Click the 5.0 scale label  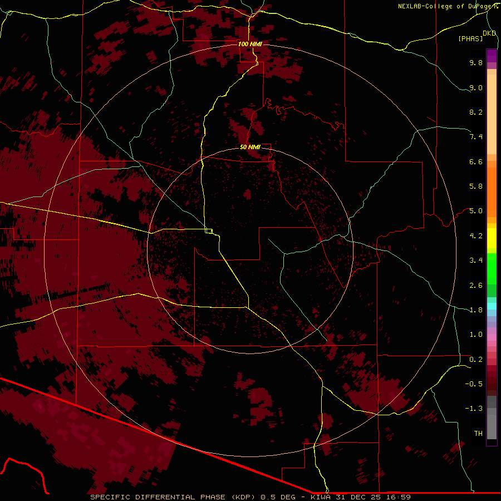coord(476,211)
